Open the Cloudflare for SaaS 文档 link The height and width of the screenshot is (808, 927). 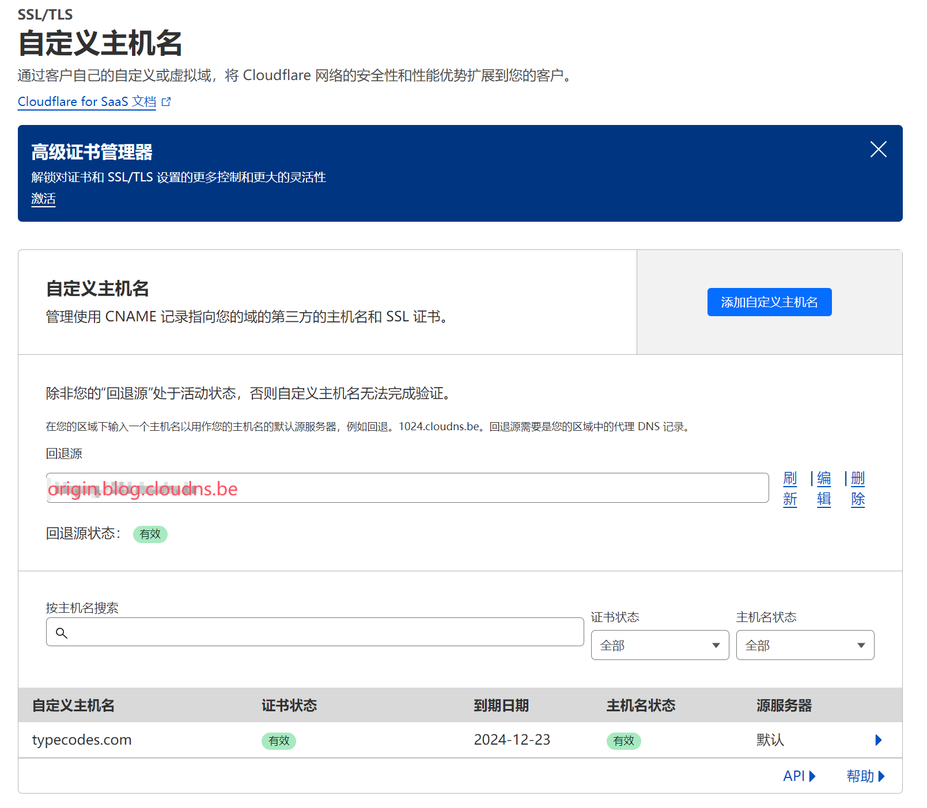point(87,101)
